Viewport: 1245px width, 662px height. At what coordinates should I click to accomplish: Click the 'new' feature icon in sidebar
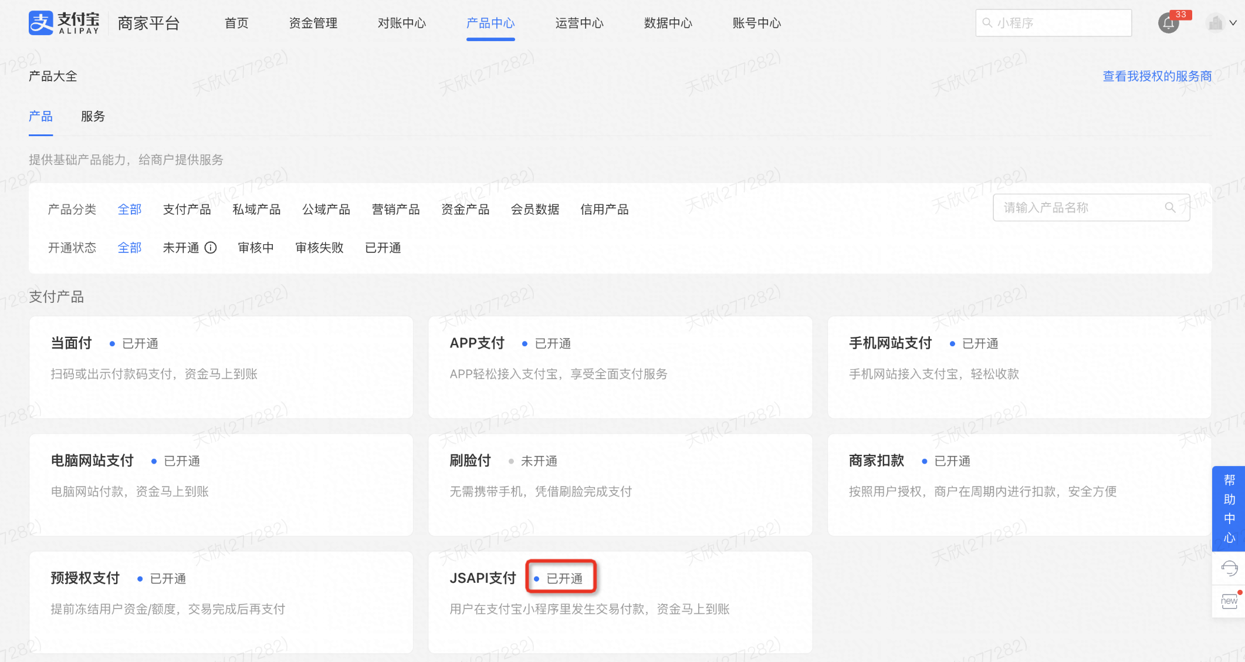pyautogui.click(x=1229, y=600)
